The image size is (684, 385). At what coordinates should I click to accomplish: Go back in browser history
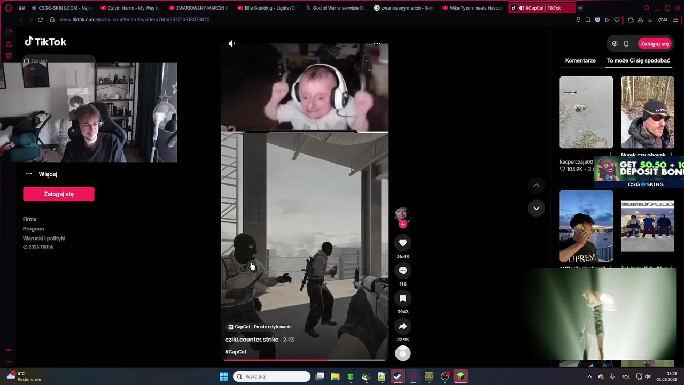21,20
